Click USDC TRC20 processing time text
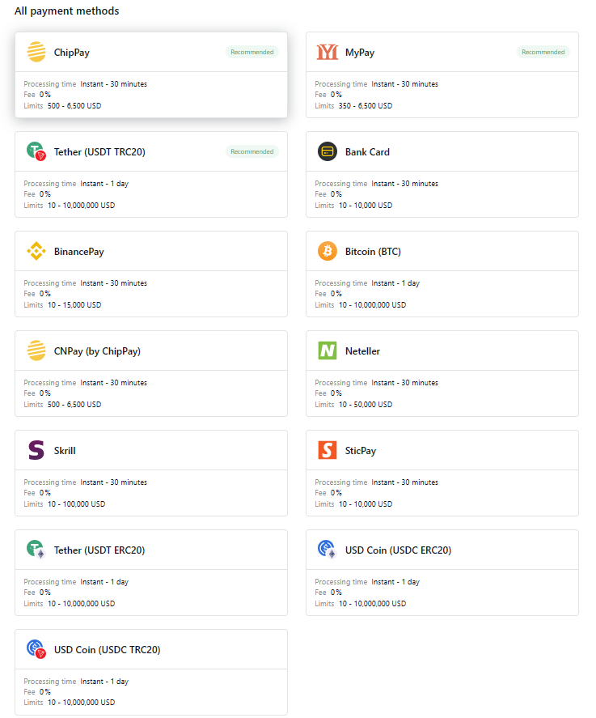Screen dimensions: 596x718 pos(76,682)
